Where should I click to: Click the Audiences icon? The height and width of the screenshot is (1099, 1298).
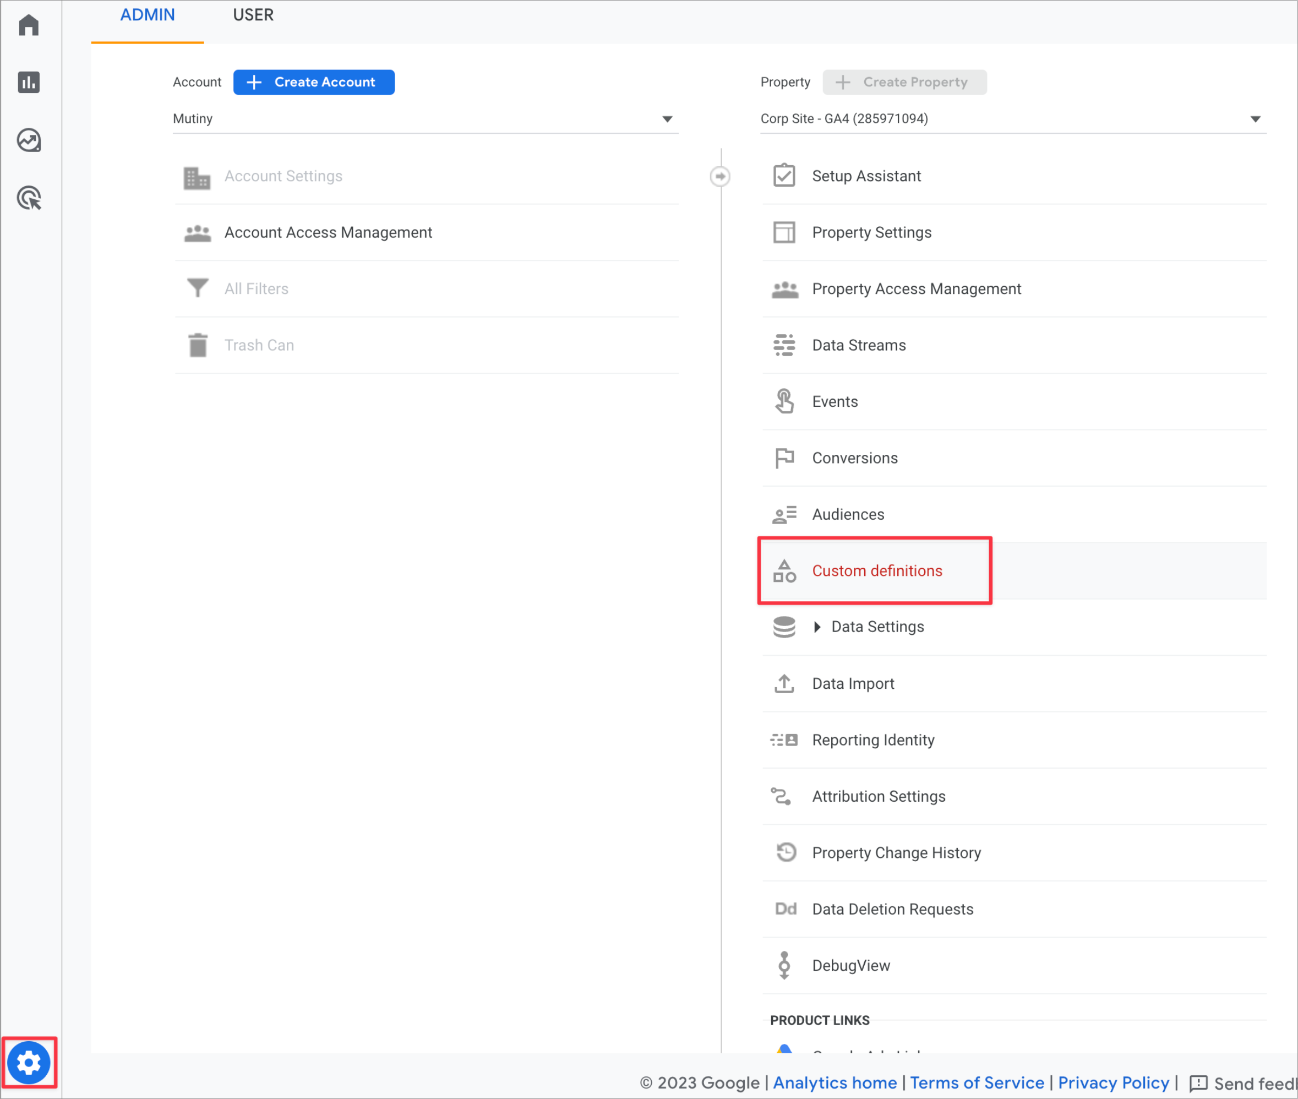coord(784,515)
